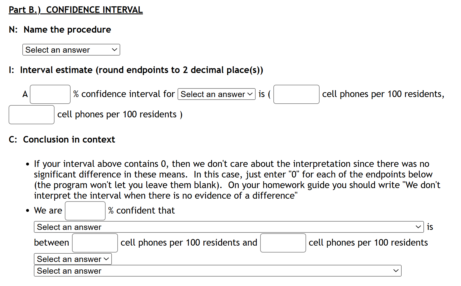Click the 'C: Conclusion in context' heading
Screen dimensions: 461x286
pyautogui.click(x=62, y=139)
